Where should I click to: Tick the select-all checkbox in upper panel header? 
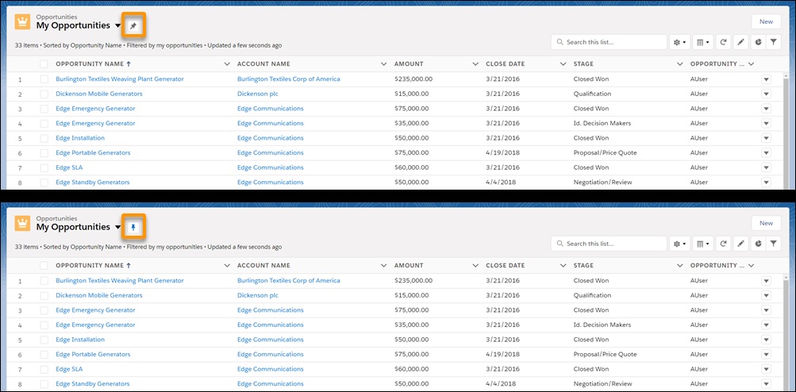coord(44,63)
